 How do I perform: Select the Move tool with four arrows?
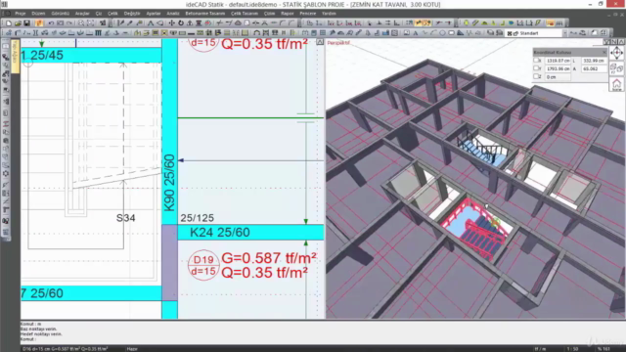pos(172,23)
